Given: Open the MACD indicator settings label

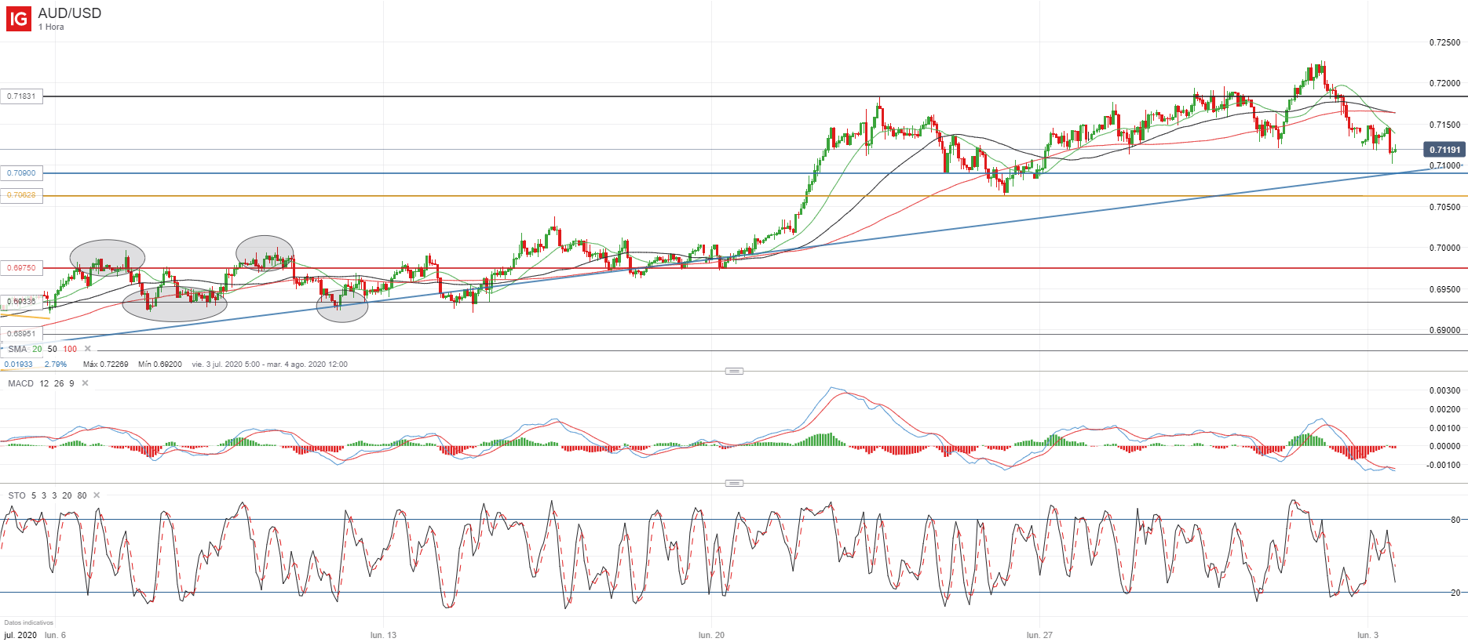Looking at the screenshot, I should pyautogui.click(x=21, y=383).
